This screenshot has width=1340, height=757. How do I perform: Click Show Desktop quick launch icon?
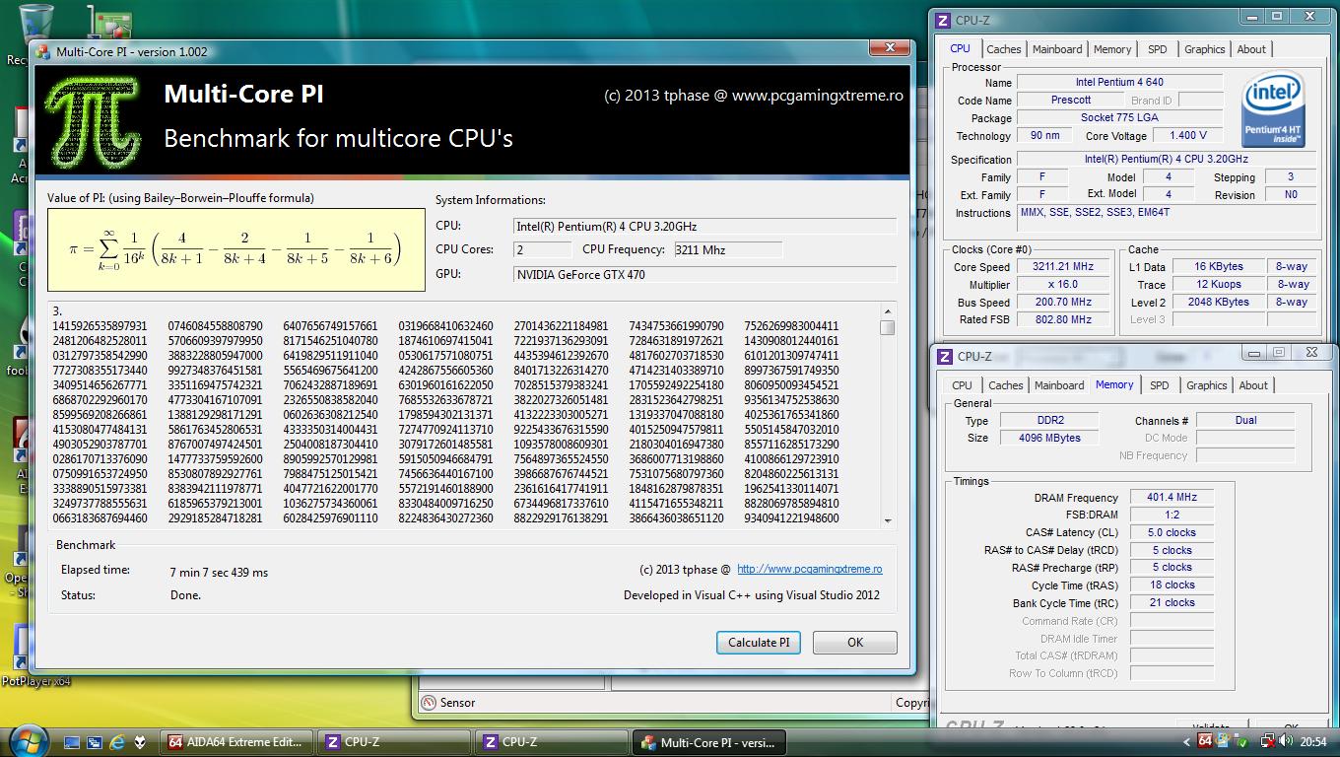point(72,742)
